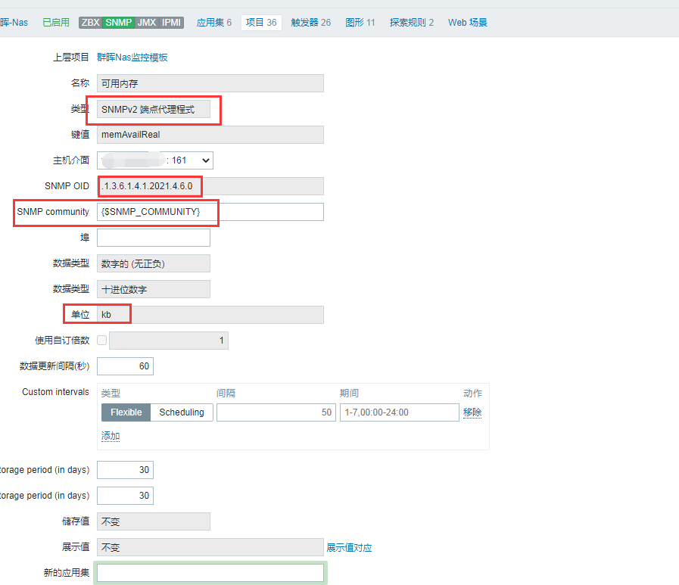Click the 单位 field containing kb
679x585 pixels.
pos(210,315)
